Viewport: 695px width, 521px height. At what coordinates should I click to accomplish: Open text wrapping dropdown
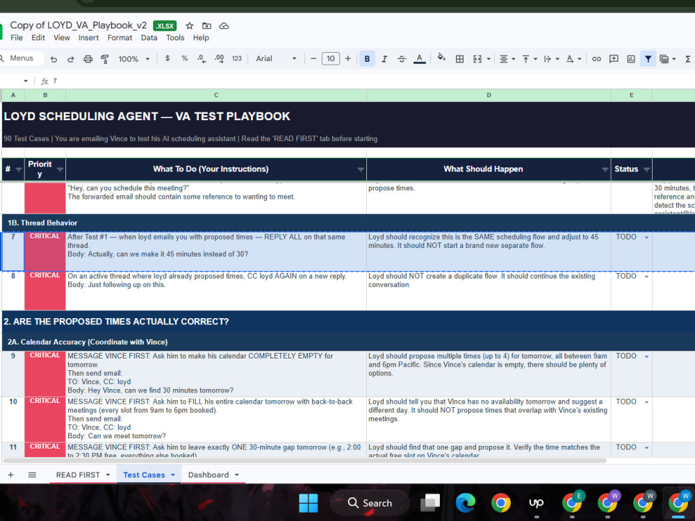[x=551, y=59]
